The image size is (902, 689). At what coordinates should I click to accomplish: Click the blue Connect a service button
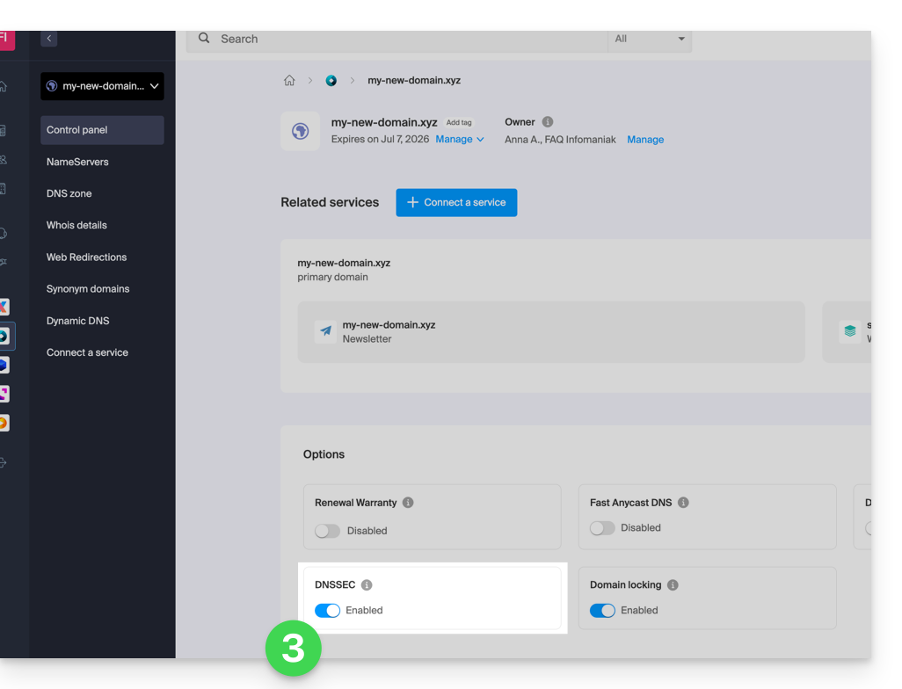pyautogui.click(x=456, y=202)
